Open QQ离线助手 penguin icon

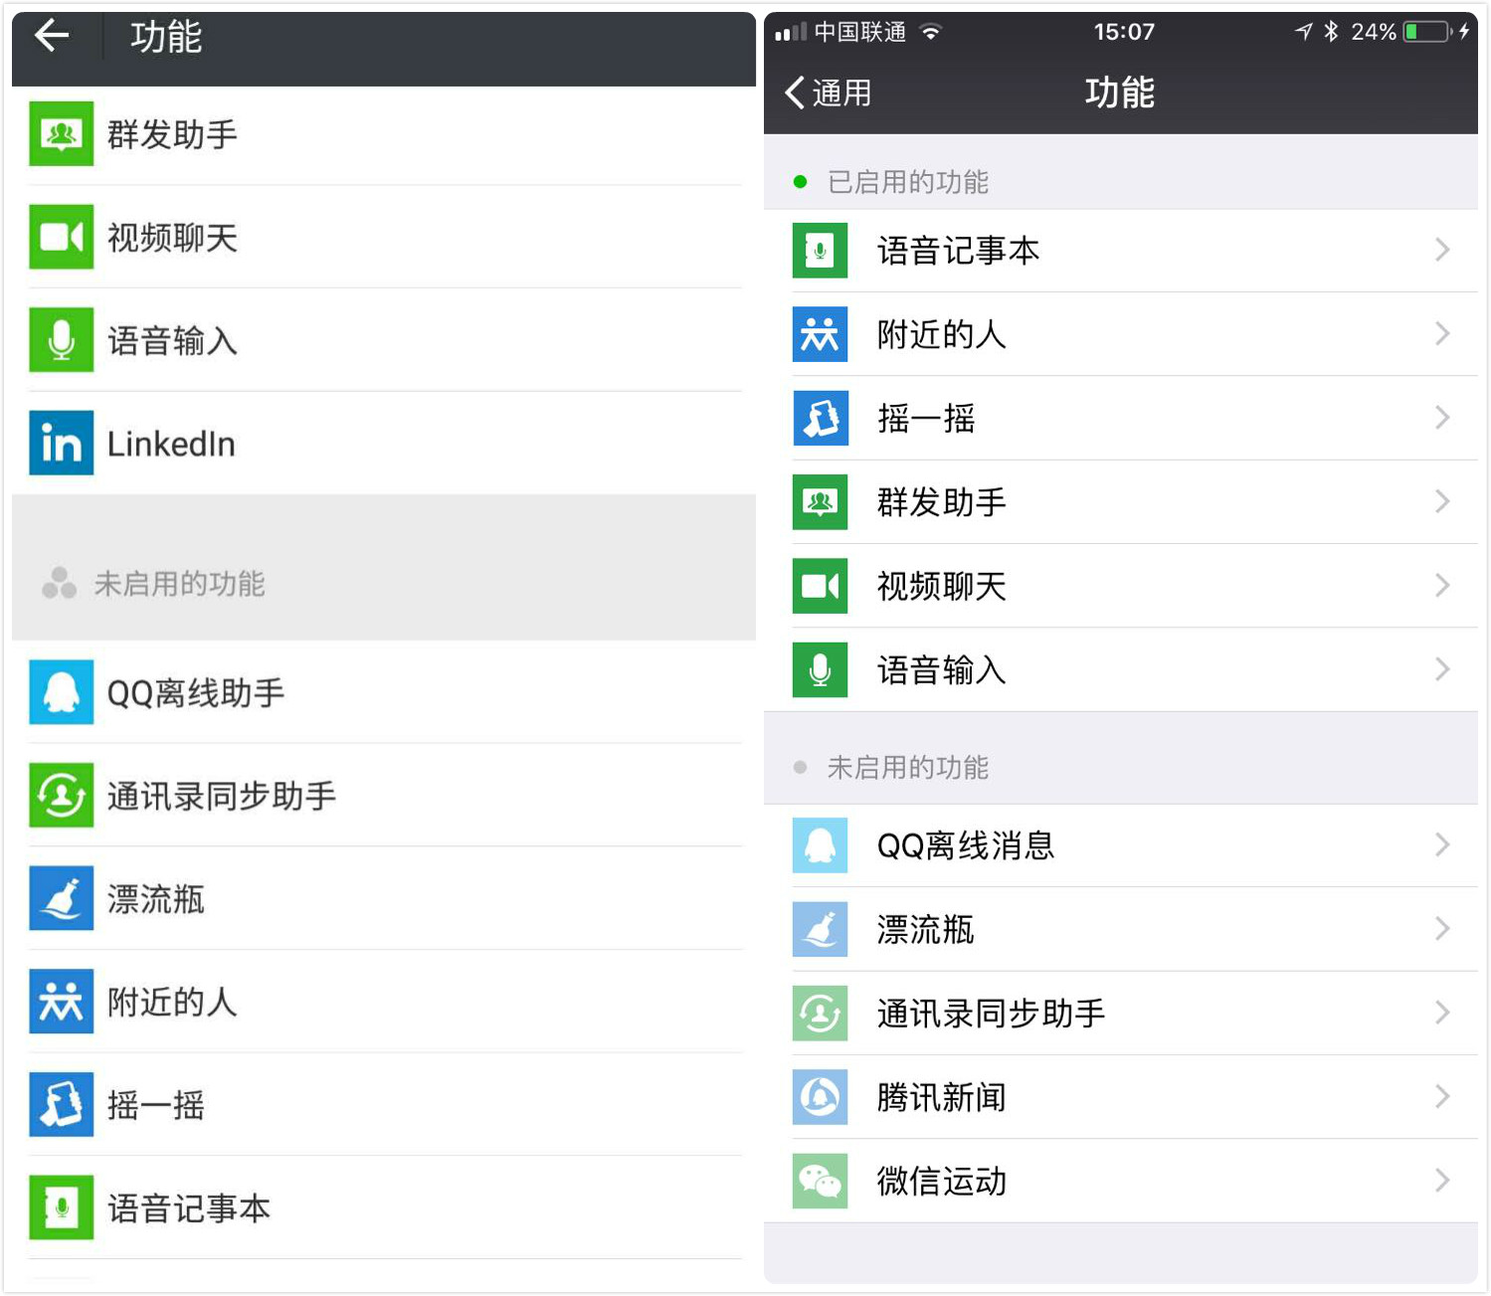pyautogui.click(x=61, y=692)
